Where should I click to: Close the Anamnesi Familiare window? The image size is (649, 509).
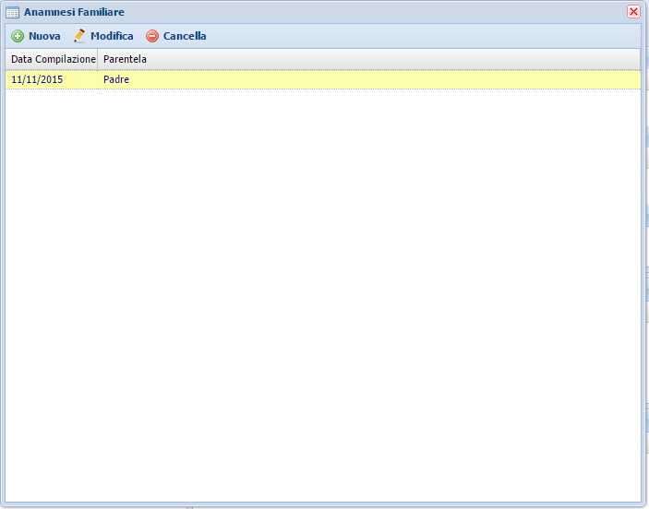[633, 12]
